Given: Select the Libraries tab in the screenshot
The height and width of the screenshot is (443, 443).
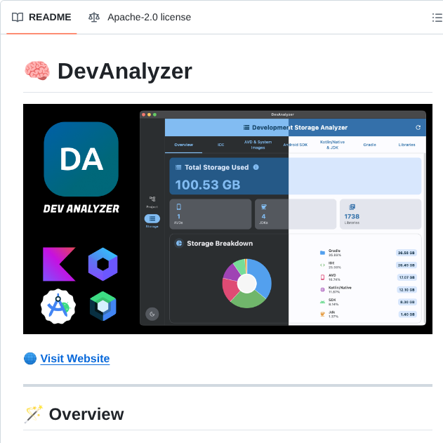Looking at the screenshot, I should [406, 145].
